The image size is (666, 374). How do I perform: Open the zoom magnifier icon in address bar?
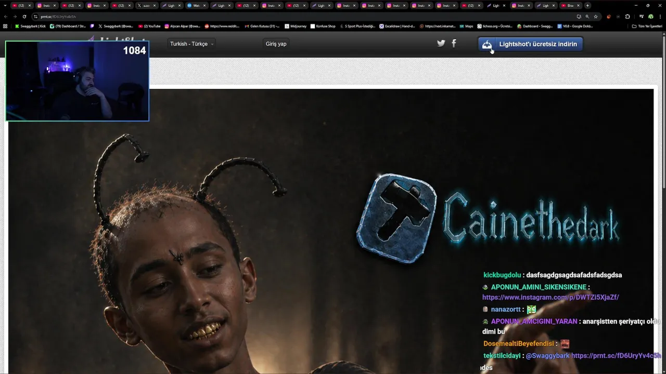pyautogui.click(x=587, y=17)
